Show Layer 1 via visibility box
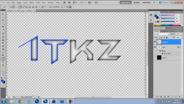The image size is (184, 104). pos(155,58)
